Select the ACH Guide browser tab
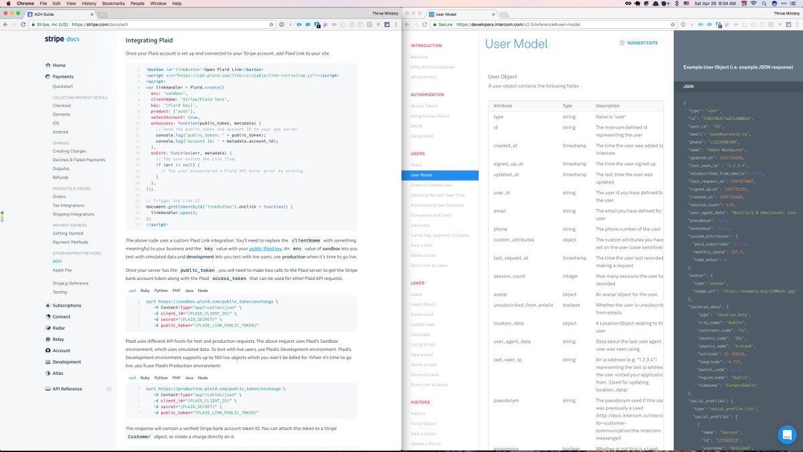 tap(62, 13)
